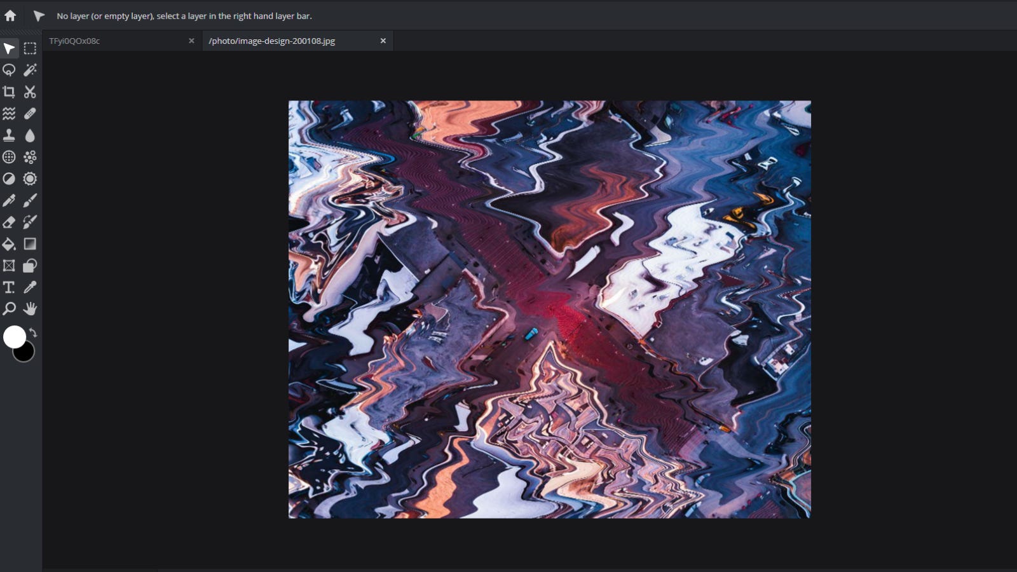Switch to the image-design-200108.jpg tab
1017x572 pixels.
click(x=286, y=41)
